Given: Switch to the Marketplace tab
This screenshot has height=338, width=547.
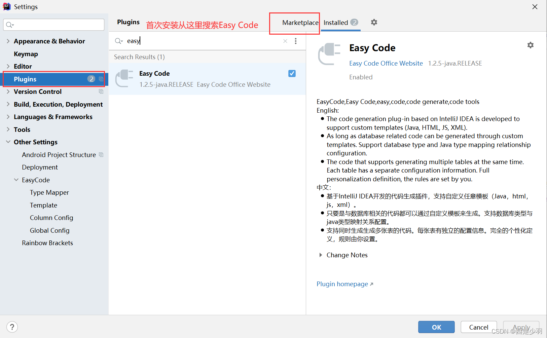Looking at the screenshot, I should click(300, 23).
